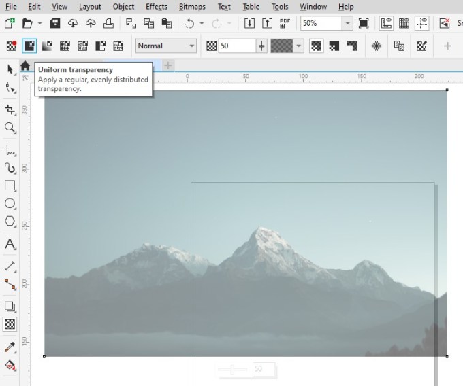Expand the zoom level dropdown
Image resolution: width=463 pixels, height=386 pixels.
pyautogui.click(x=347, y=23)
